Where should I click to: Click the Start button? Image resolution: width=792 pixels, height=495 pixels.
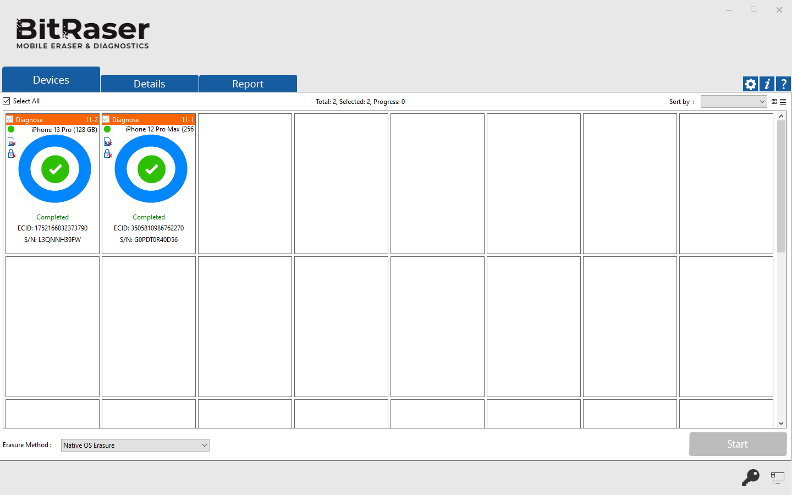coord(738,444)
